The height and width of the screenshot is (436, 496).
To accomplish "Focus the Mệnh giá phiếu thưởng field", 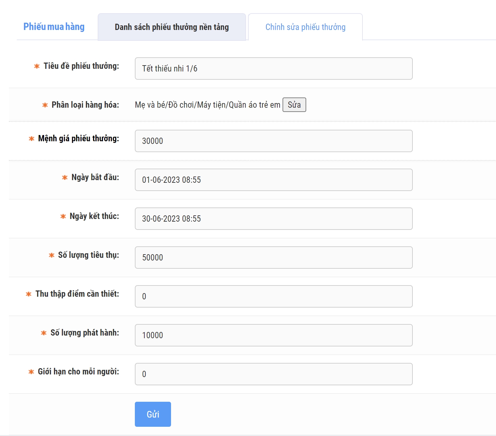I will coord(273,141).
